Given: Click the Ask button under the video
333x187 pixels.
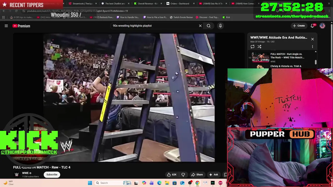Looking at the screenshot, I should (x=213, y=175).
